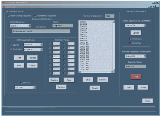The height and width of the screenshot is (116, 160).
Task: Select MSEQ 010 in the sequence list
Action: 84,61
